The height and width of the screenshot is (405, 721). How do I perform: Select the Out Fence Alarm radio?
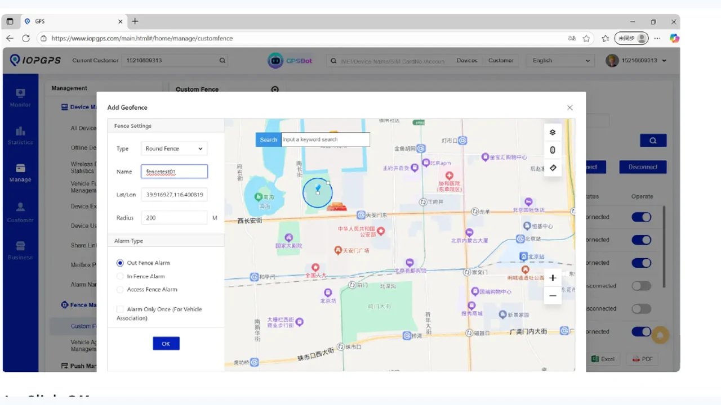coord(120,263)
